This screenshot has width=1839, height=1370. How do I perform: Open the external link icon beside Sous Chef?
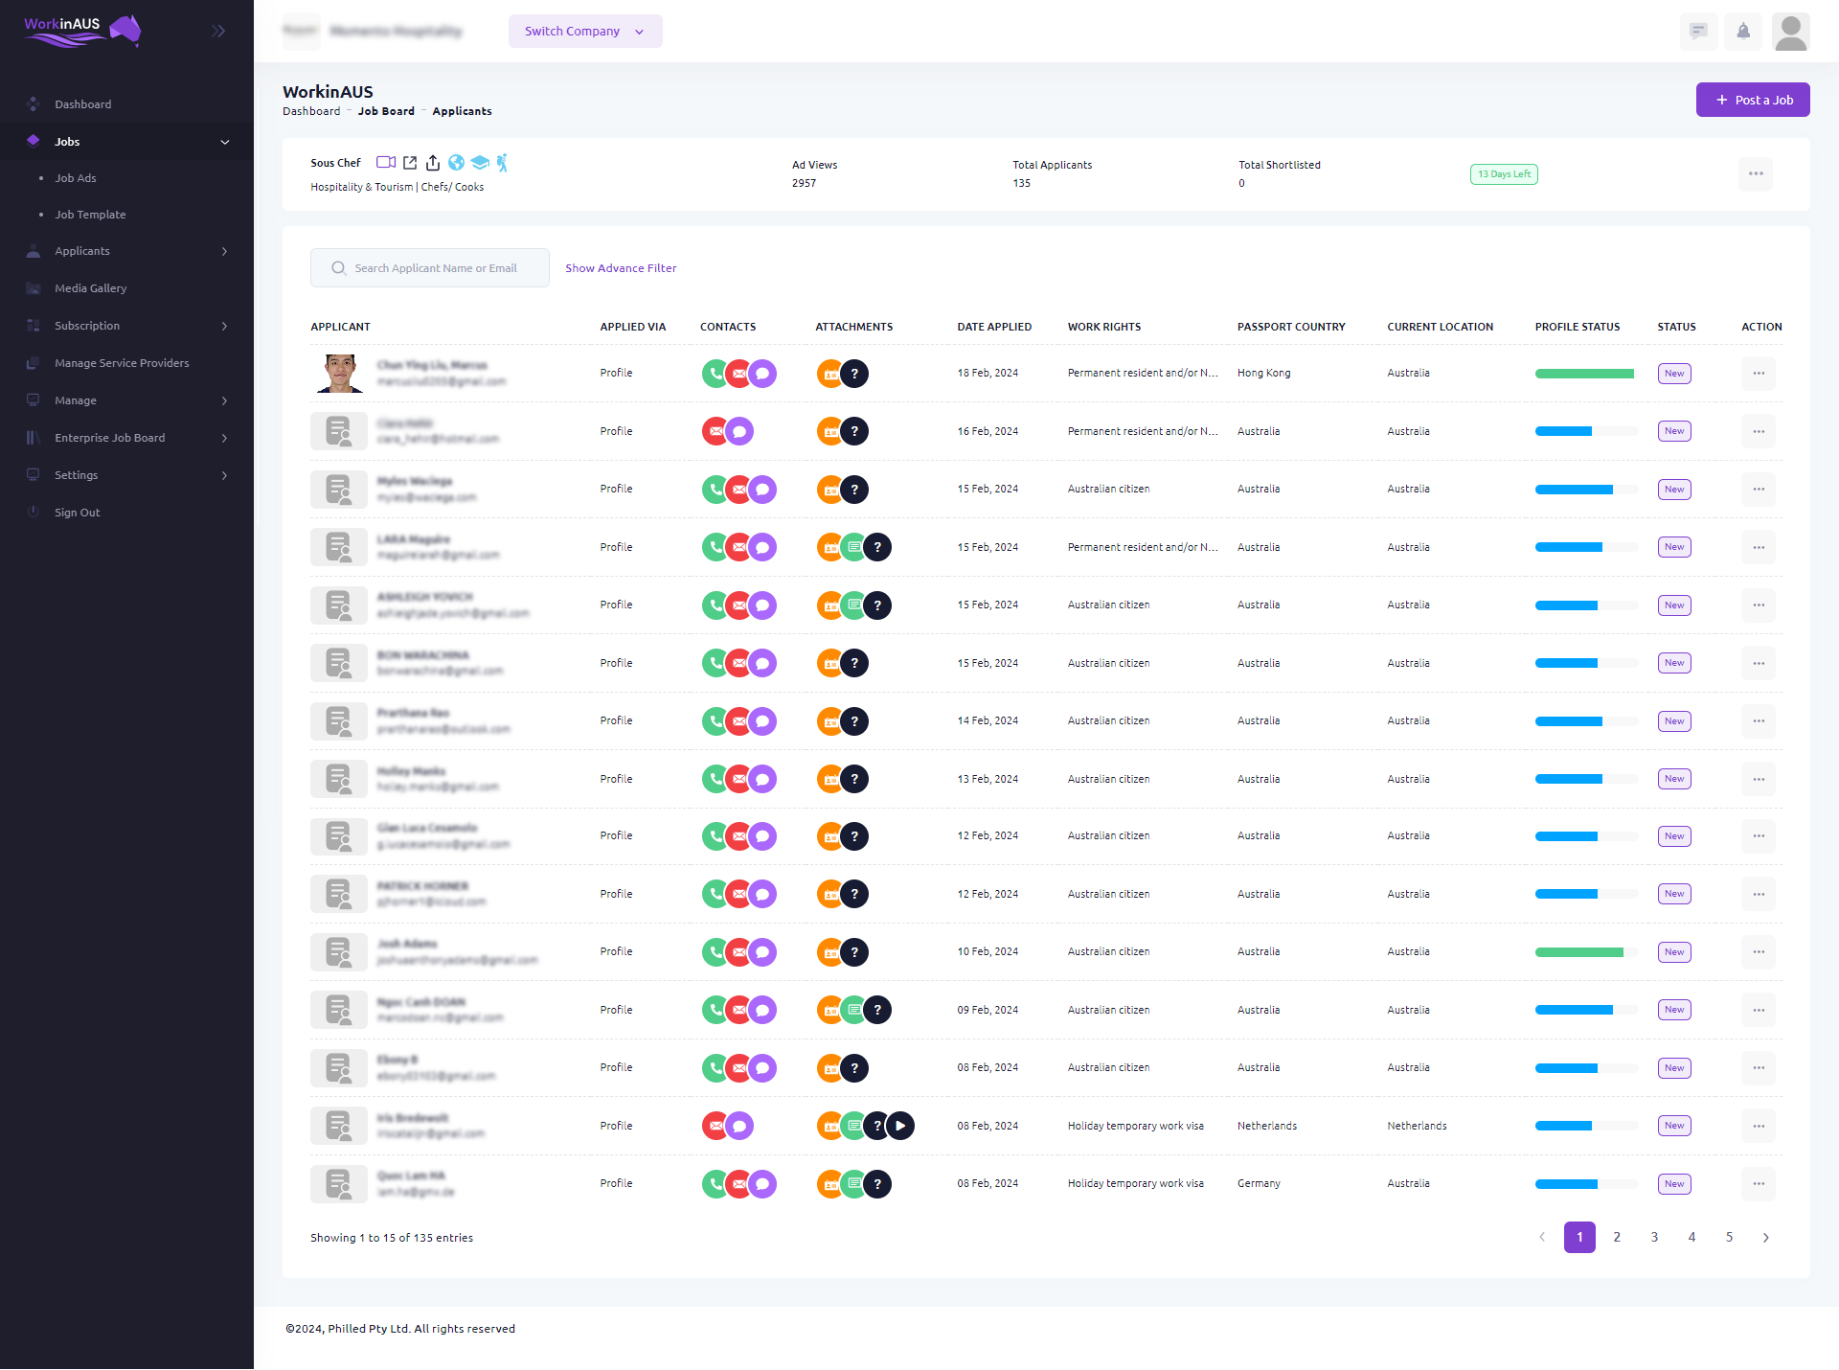tap(410, 163)
